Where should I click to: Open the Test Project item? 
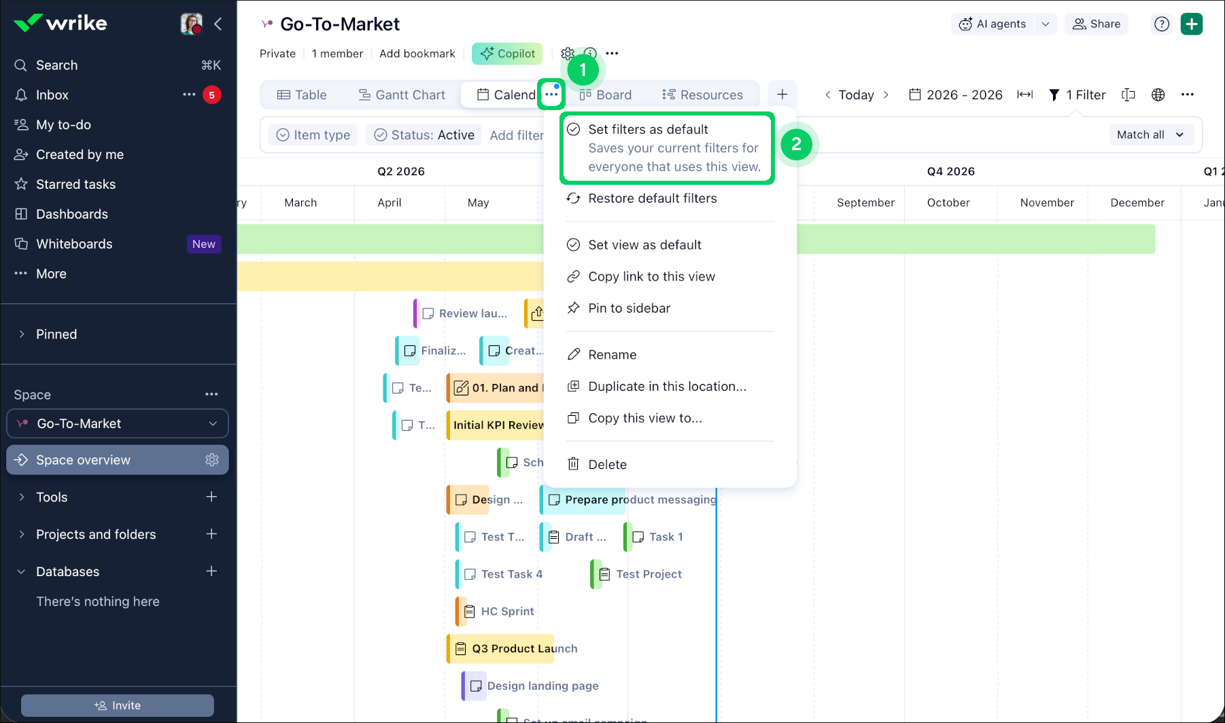coord(637,574)
